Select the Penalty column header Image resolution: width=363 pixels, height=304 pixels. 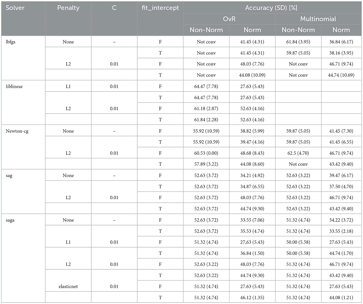(x=68, y=8)
